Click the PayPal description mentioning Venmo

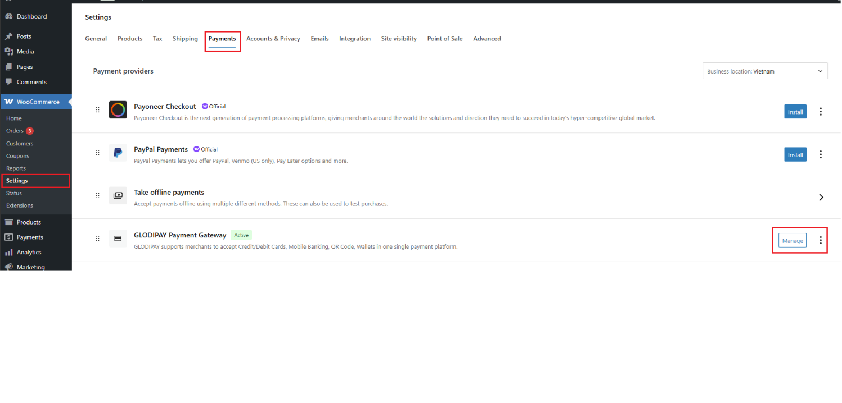241,161
